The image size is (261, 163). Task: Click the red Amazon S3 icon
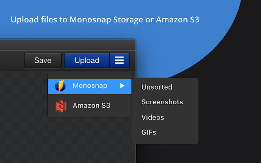pos(61,106)
